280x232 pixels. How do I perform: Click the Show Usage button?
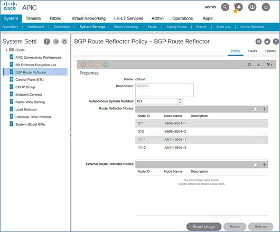[x=204, y=227]
